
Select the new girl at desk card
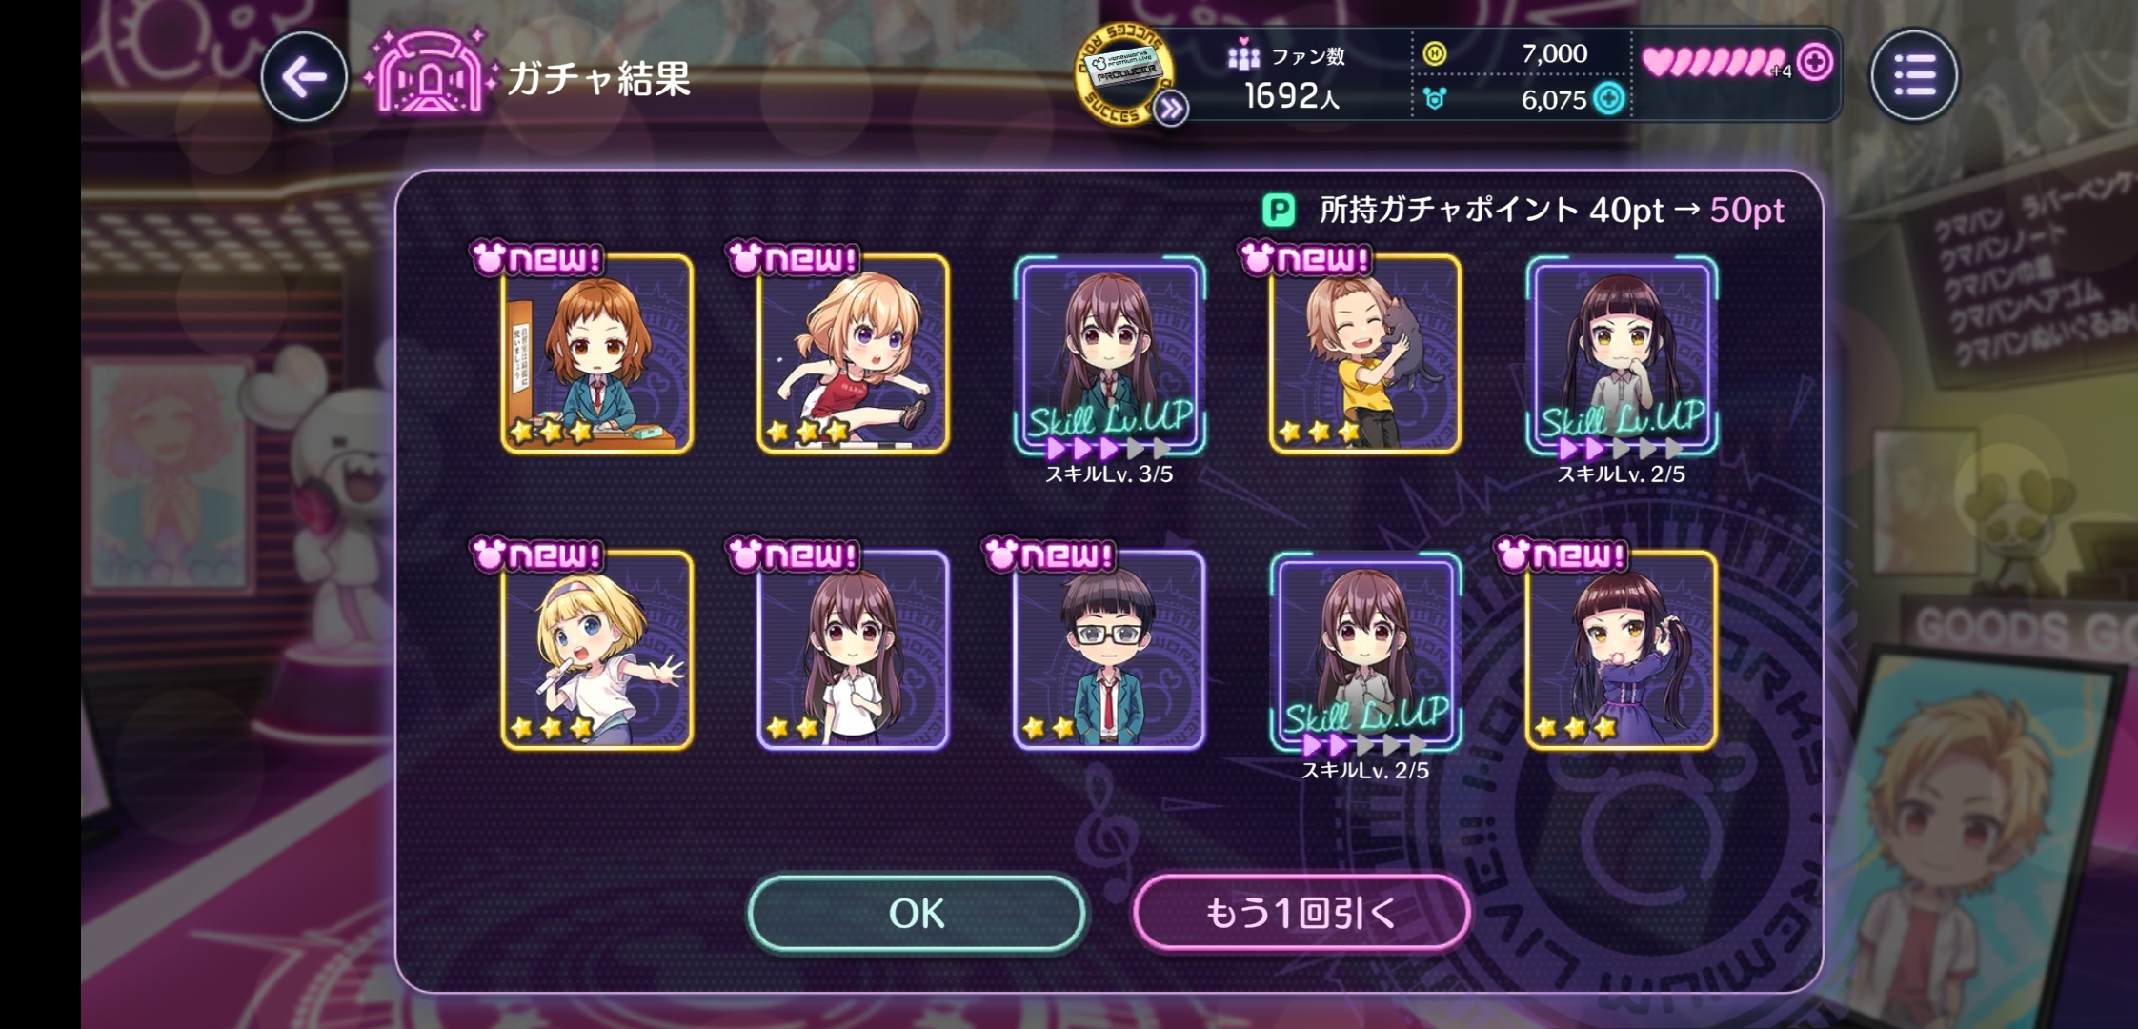[x=597, y=353]
